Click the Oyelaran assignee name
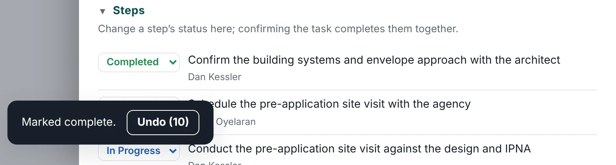This screenshot has height=165, width=616. coord(235,121)
